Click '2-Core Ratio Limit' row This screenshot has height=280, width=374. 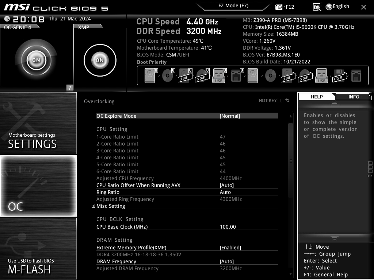pyautogui.click(x=187, y=144)
